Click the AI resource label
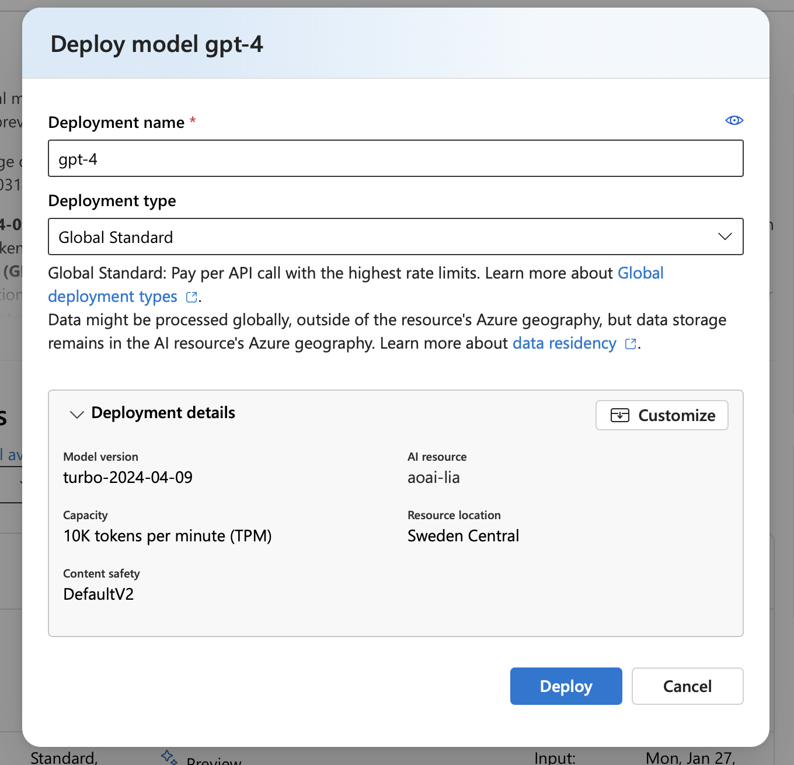 [x=437, y=457]
